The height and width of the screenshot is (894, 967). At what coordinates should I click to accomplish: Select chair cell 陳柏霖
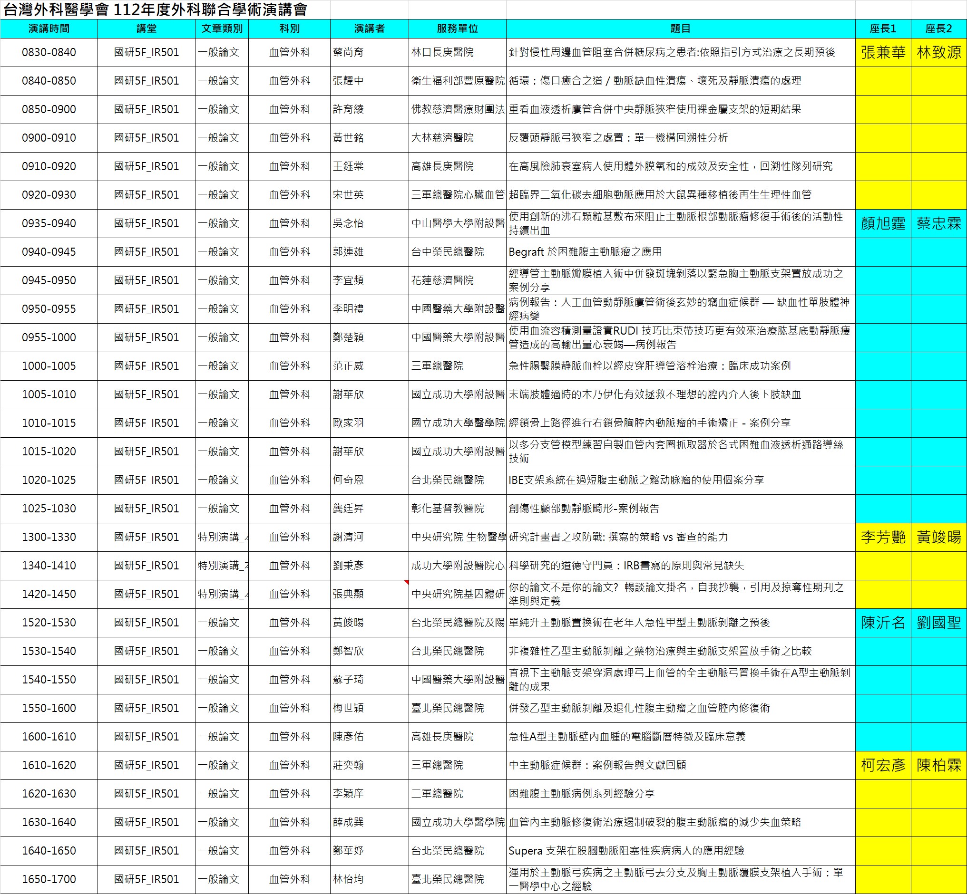pos(939,765)
